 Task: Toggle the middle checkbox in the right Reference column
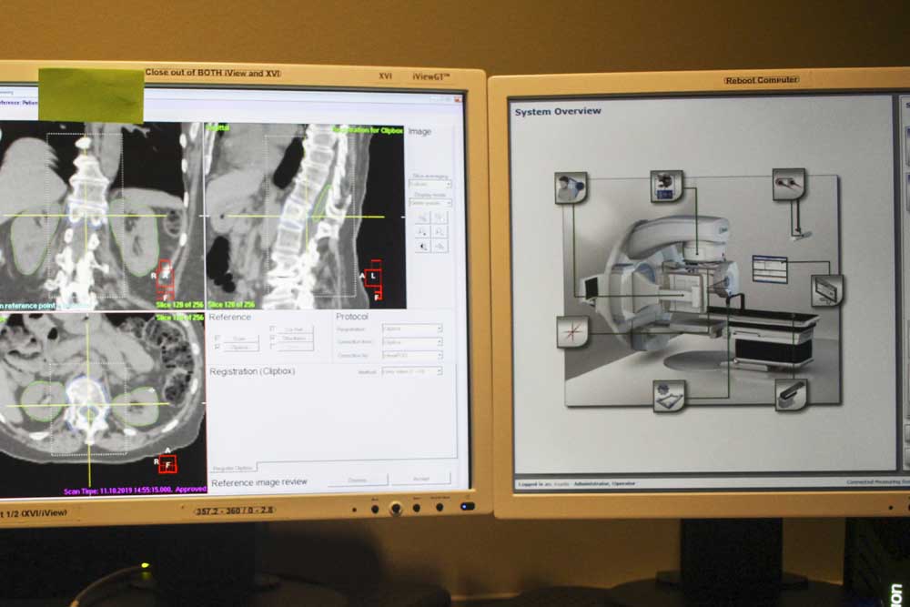point(272,338)
